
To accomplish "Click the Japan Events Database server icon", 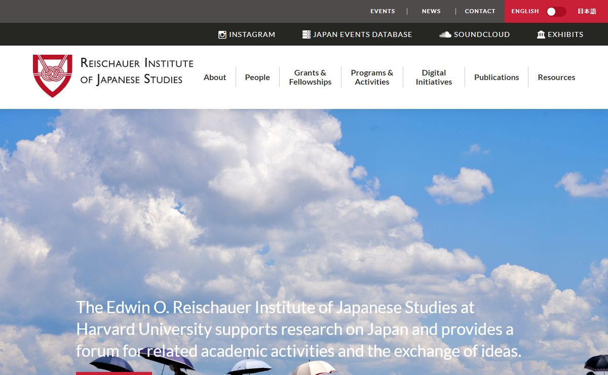I will click(306, 34).
